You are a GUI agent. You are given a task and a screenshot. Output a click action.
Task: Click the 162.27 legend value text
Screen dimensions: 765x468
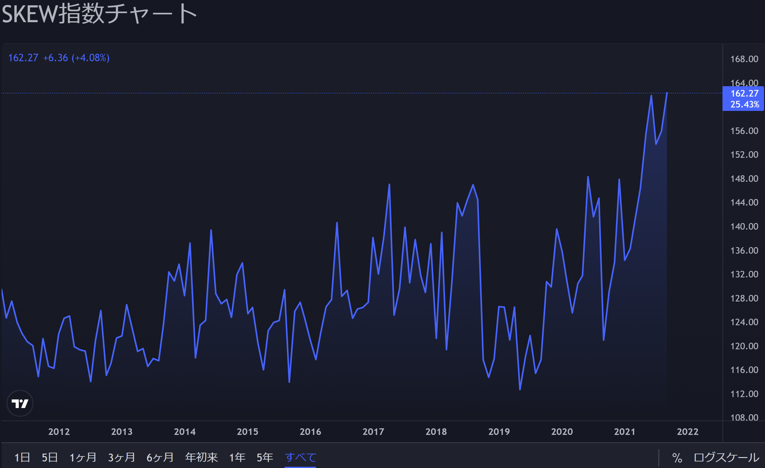tap(23, 58)
